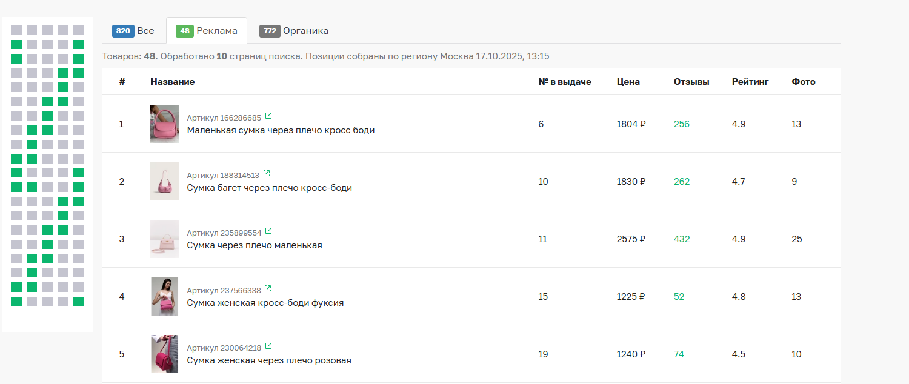Open external link icon for article 188314513
The image size is (909, 384).
[267, 174]
